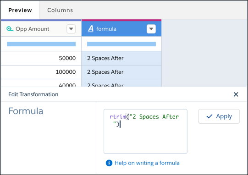
Task: Select formula cell beside 100000
Action: pos(121,72)
